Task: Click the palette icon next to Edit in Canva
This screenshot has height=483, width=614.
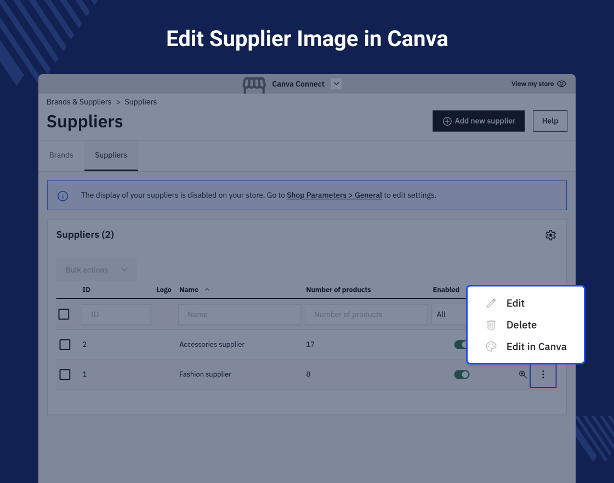Action: tap(491, 346)
